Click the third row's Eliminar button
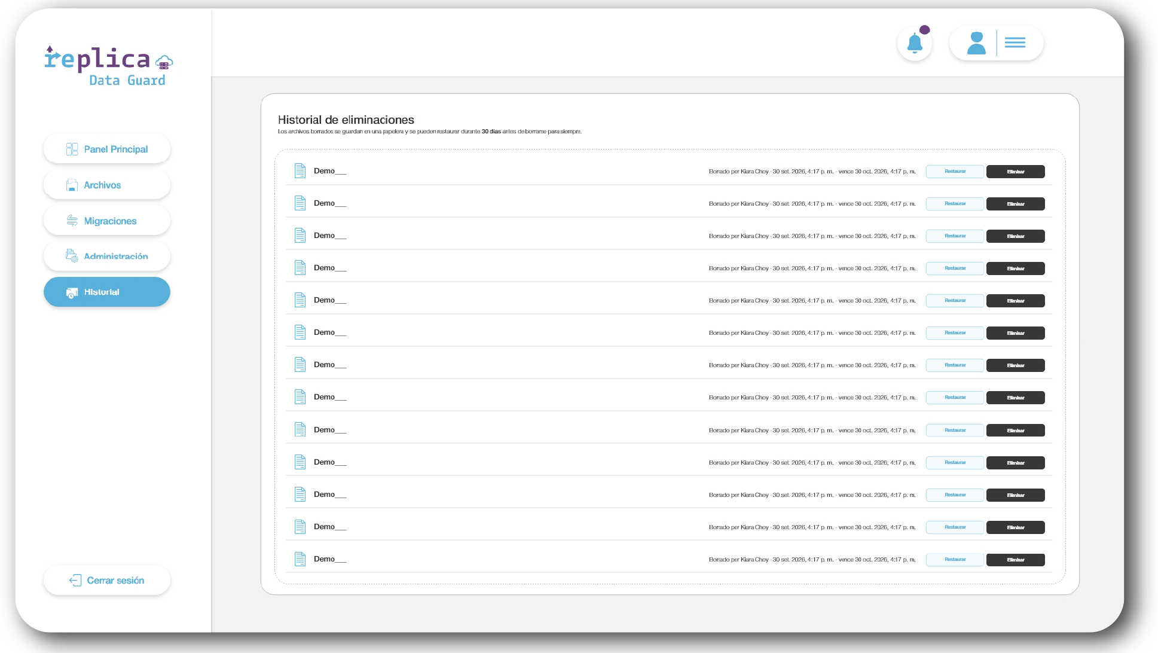This screenshot has height=653, width=1158. 1015,236
